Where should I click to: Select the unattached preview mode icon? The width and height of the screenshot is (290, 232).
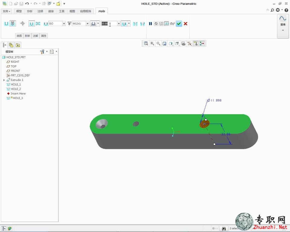(x=161, y=24)
